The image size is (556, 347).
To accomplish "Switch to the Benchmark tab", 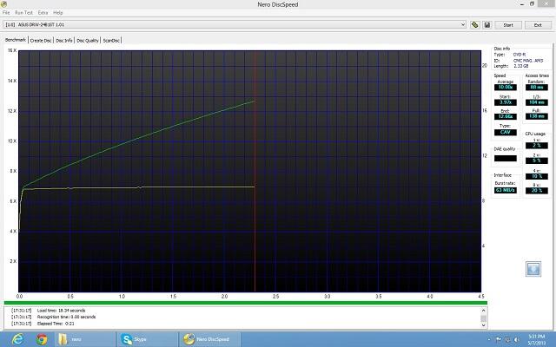I will coord(16,40).
